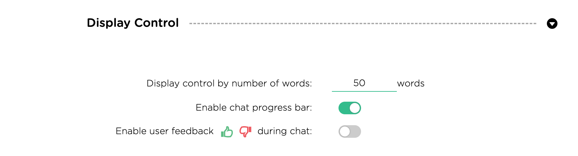The height and width of the screenshot is (156, 578).
Task: Click the "during chat:" label text
Action: [285, 131]
